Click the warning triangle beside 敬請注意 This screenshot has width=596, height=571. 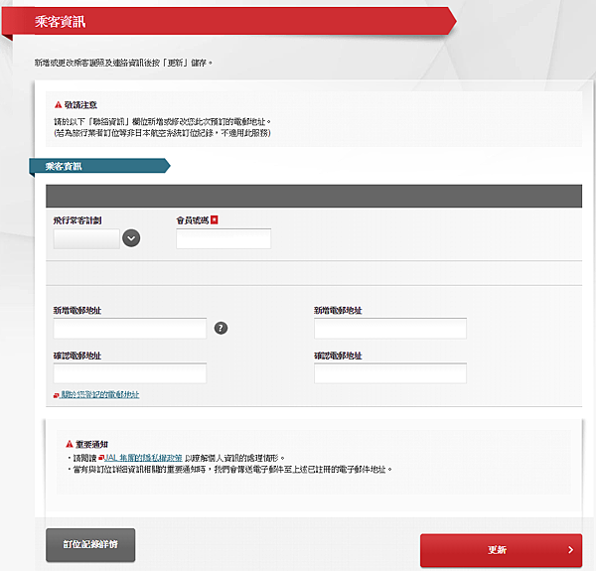(58, 105)
